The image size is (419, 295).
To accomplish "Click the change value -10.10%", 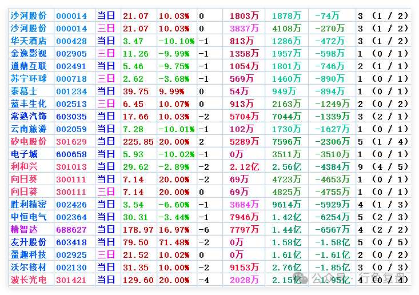I will click(x=177, y=41).
